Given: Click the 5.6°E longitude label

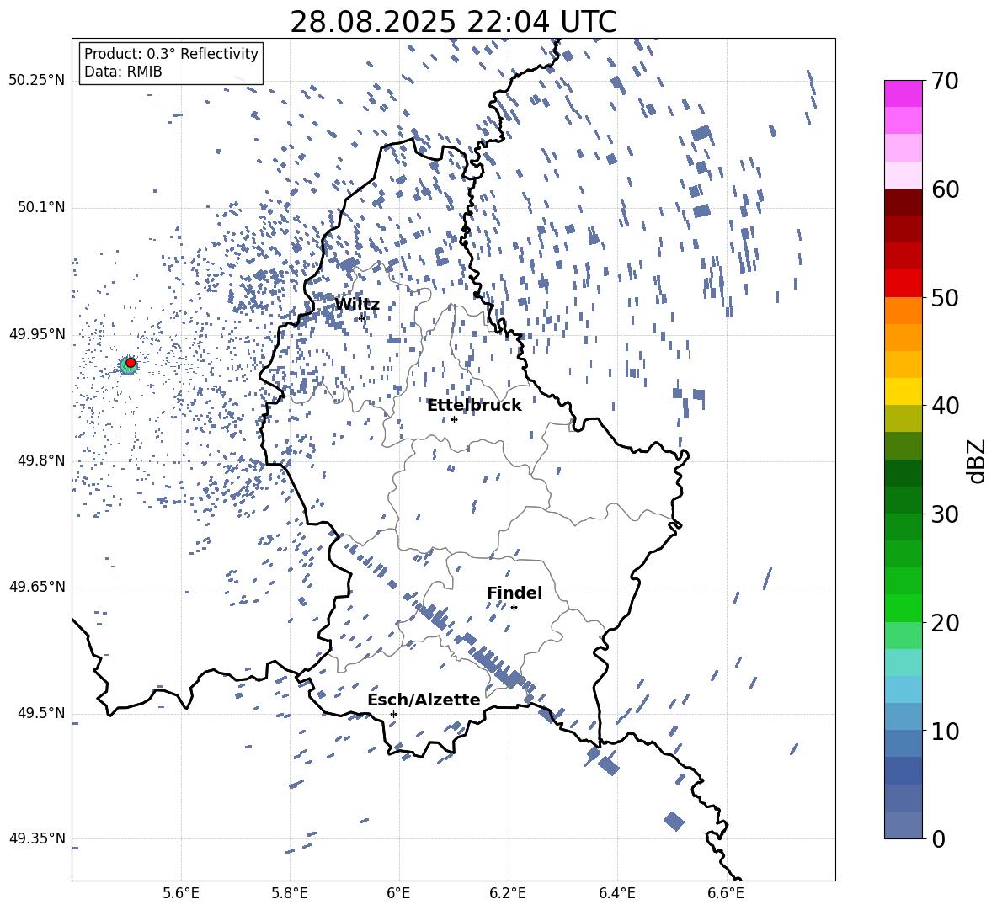Looking at the screenshot, I should tap(181, 893).
